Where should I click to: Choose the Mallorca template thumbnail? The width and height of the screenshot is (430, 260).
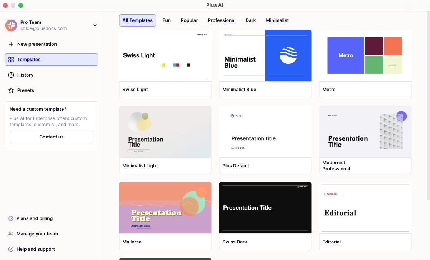click(x=165, y=208)
